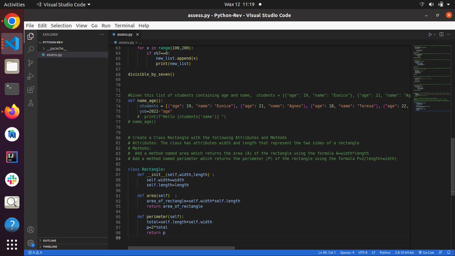Change end of line sequence LF
This screenshot has height=256, width=455.
pyautogui.click(x=373, y=253)
